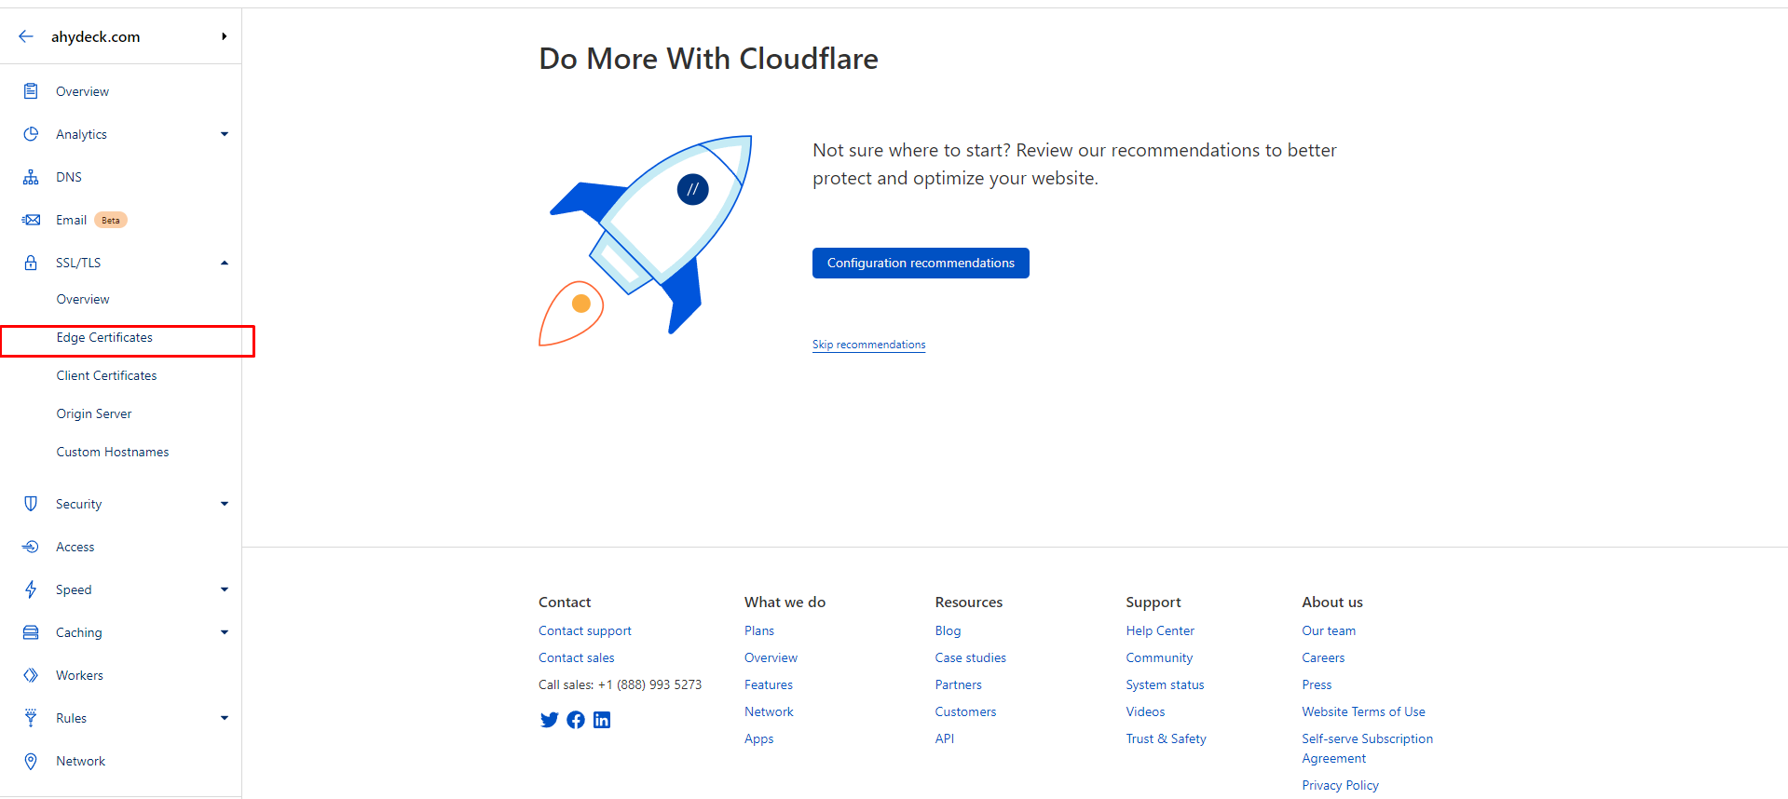
Task: Select the DNS network tree icon
Action: click(31, 177)
